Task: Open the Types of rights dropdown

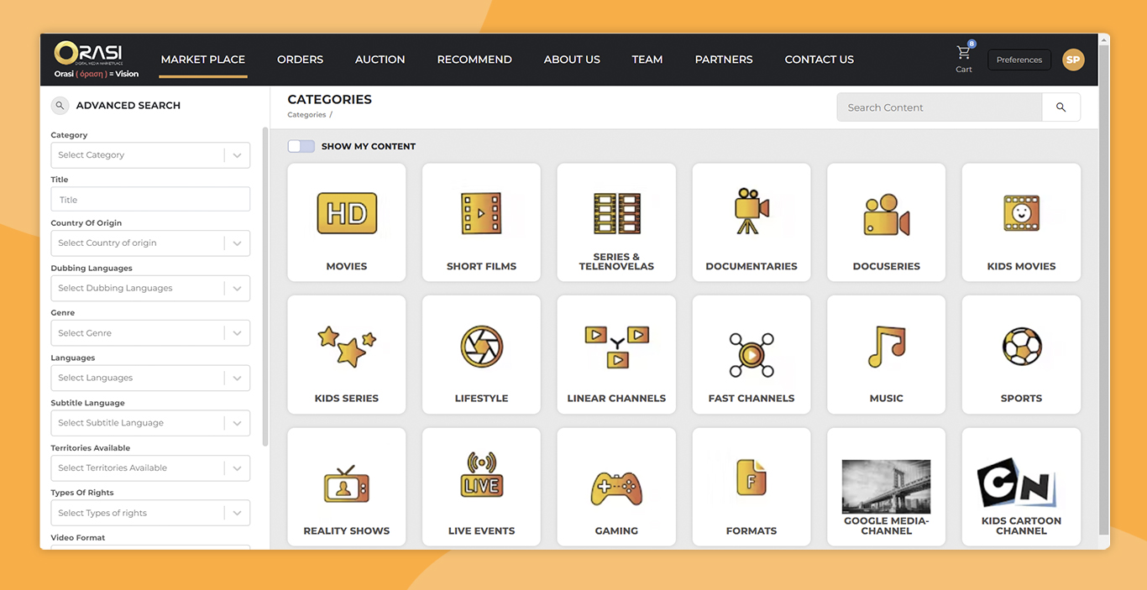Action: pos(150,513)
